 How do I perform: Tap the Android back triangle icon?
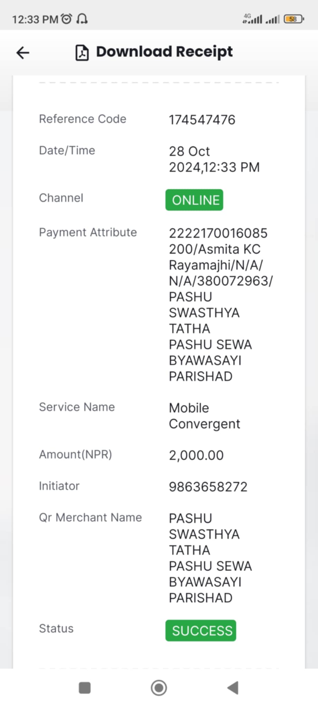pyautogui.click(x=233, y=688)
